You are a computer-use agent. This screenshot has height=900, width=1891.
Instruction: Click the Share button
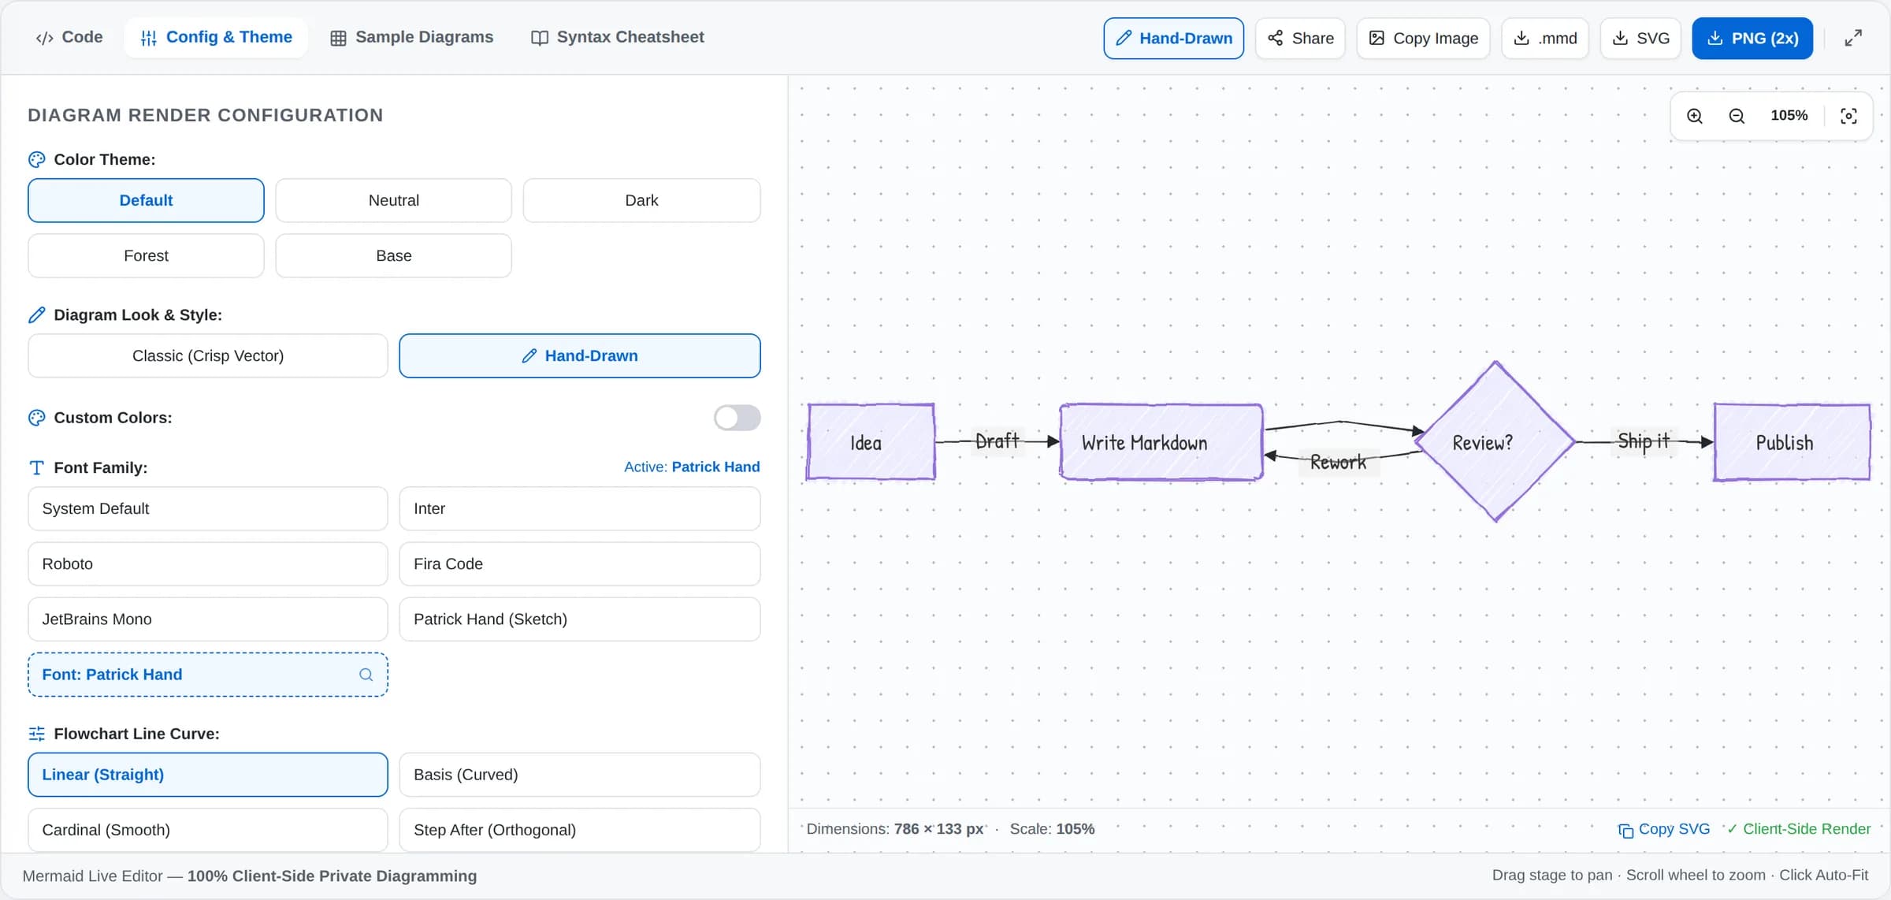pyautogui.click(x=1301, y=38)
